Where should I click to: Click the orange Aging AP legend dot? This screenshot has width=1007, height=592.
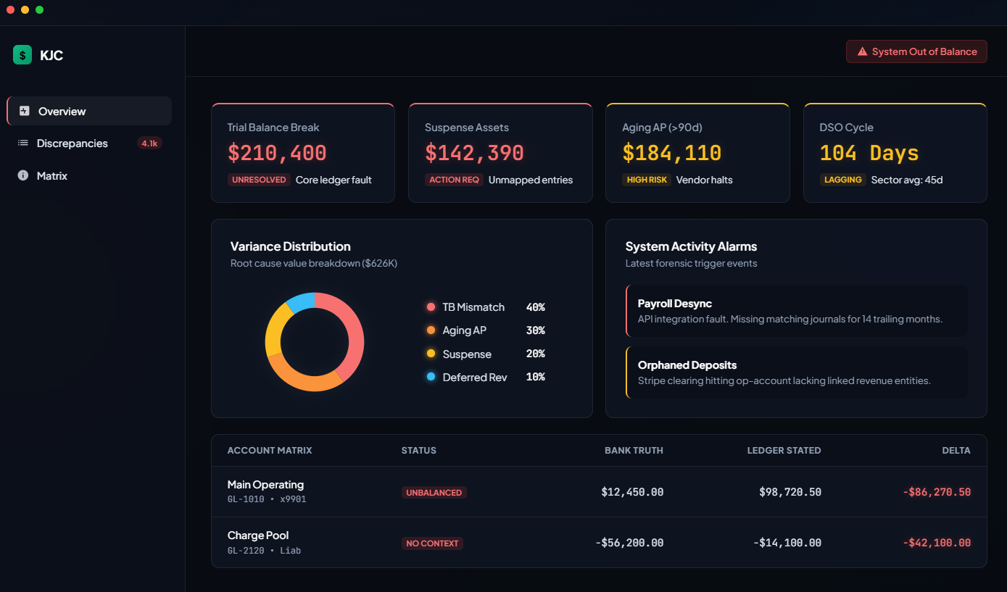click(431, 330)
